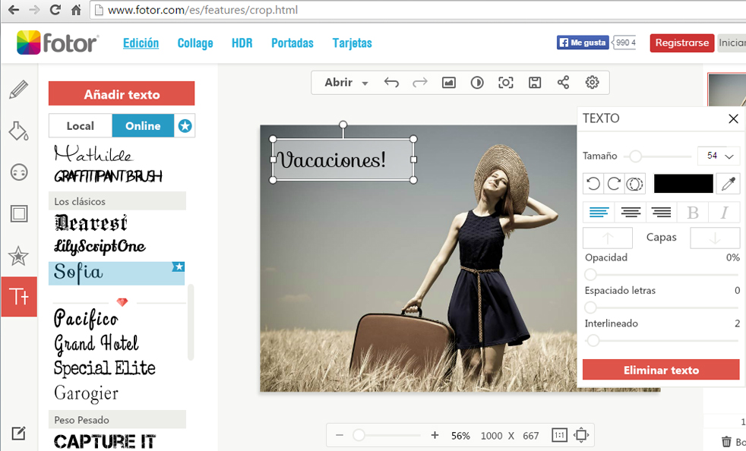Image resolution: width=746 pixels, height=451 pixels.
Task: Open the frames tool in left sidebar
Action: [x=19, y=214]
